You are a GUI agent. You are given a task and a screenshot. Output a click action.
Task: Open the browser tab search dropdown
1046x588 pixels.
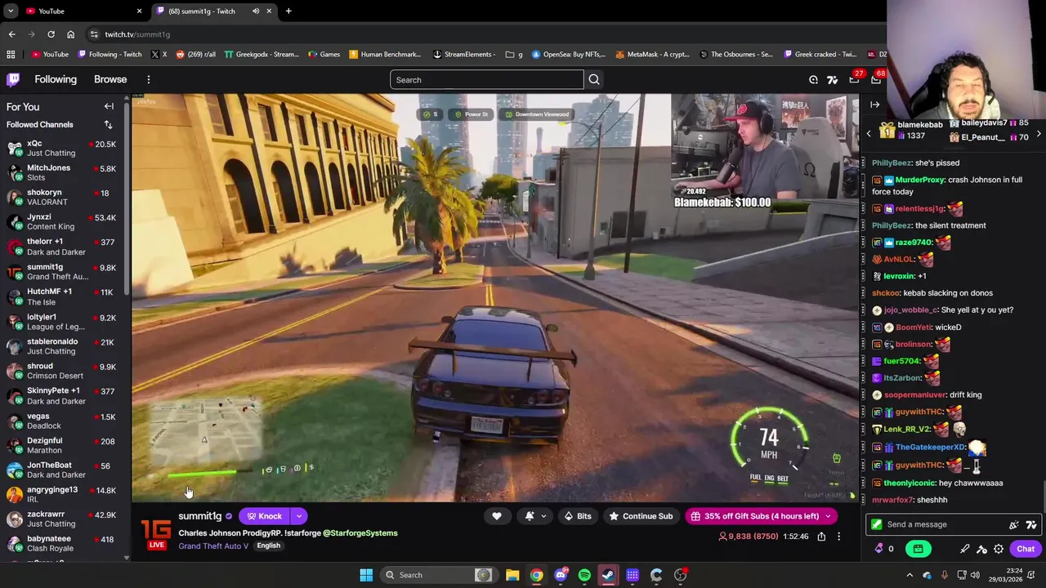click(x=11, y=11)
